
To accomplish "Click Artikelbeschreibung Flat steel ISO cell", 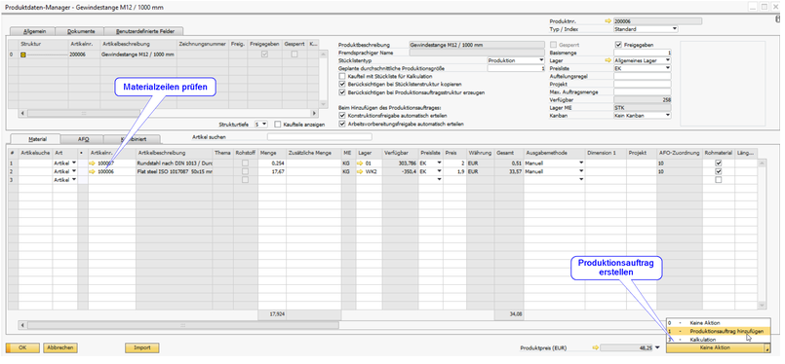I will pyautogui.click(x=175, y=171).
